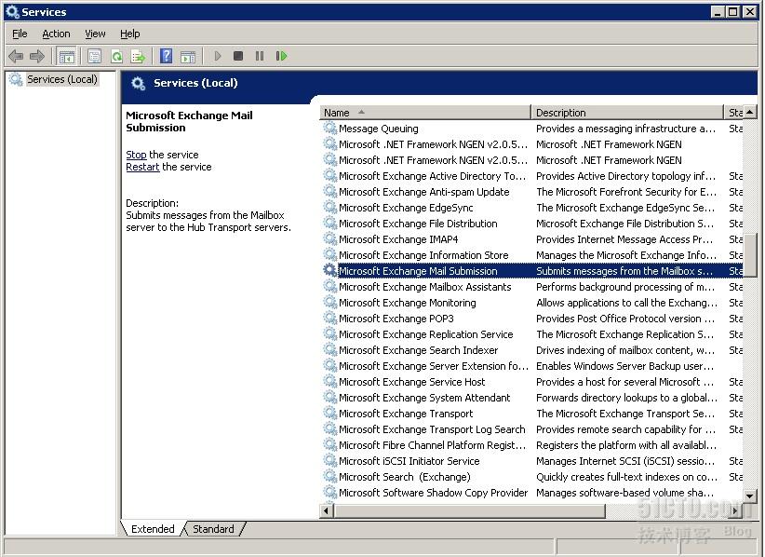Click the gear icon beside Microsoft iSCSI Initiator Service

click(330, 461)
